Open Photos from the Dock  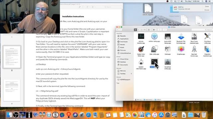pos(135,115)
